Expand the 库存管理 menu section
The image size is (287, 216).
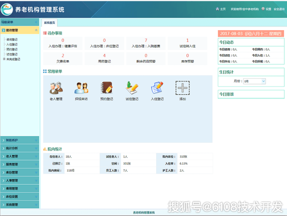point(20,173)
